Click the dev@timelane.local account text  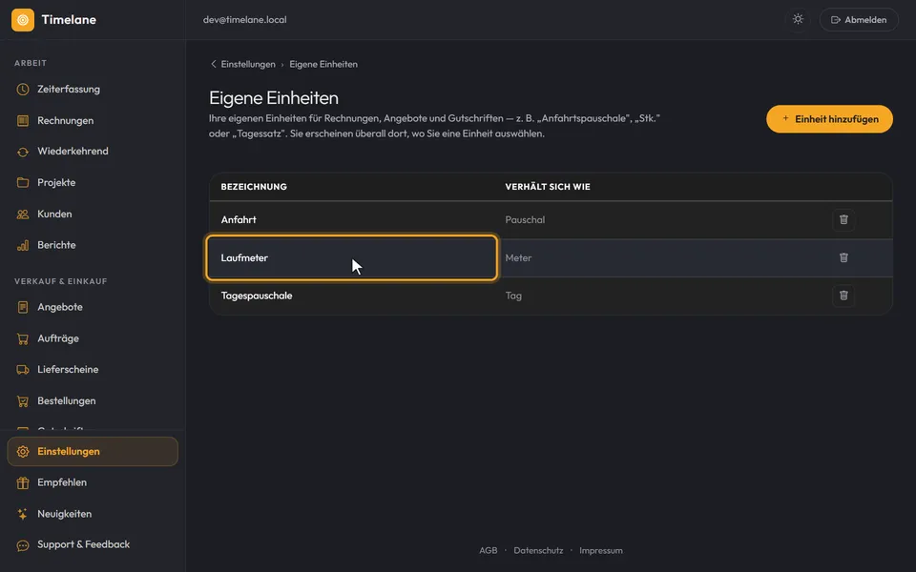point(245,20)
